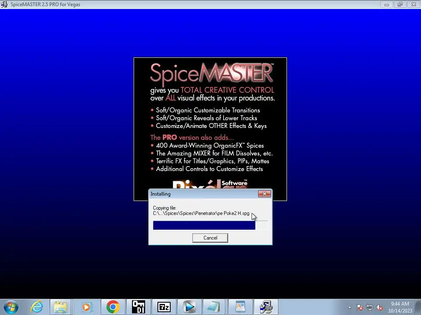Cancel the SpiceMASTER installation

(210, 238)
